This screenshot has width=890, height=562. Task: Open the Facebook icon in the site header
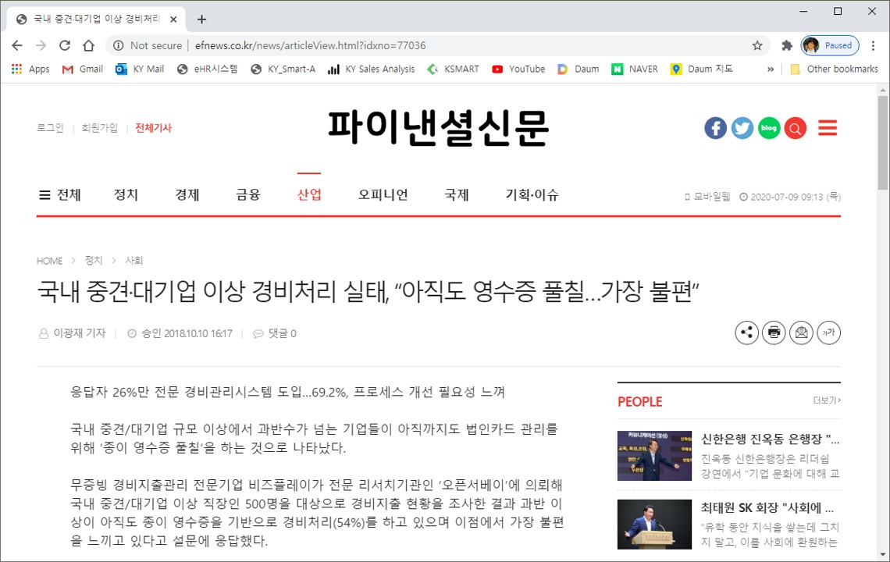tap(715, 127)
